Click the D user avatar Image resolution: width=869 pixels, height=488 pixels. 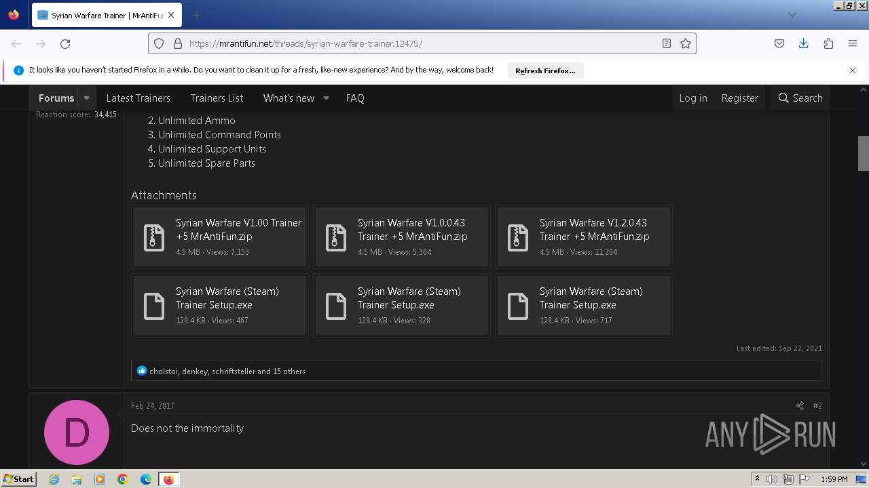(x=77, y=432)
